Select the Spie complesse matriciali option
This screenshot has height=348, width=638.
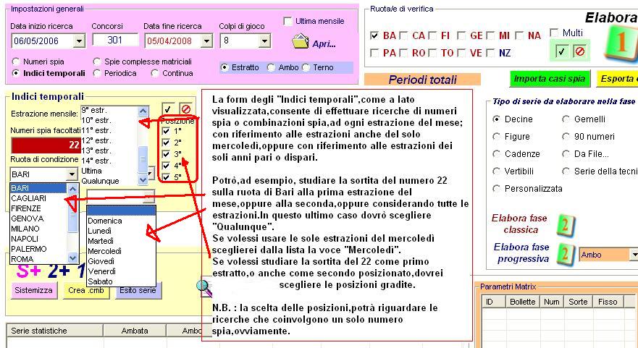point(97,61)
